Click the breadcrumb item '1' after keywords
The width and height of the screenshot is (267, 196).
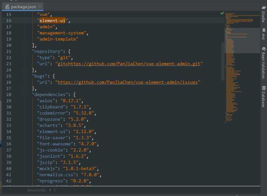[x=54, y=190]
